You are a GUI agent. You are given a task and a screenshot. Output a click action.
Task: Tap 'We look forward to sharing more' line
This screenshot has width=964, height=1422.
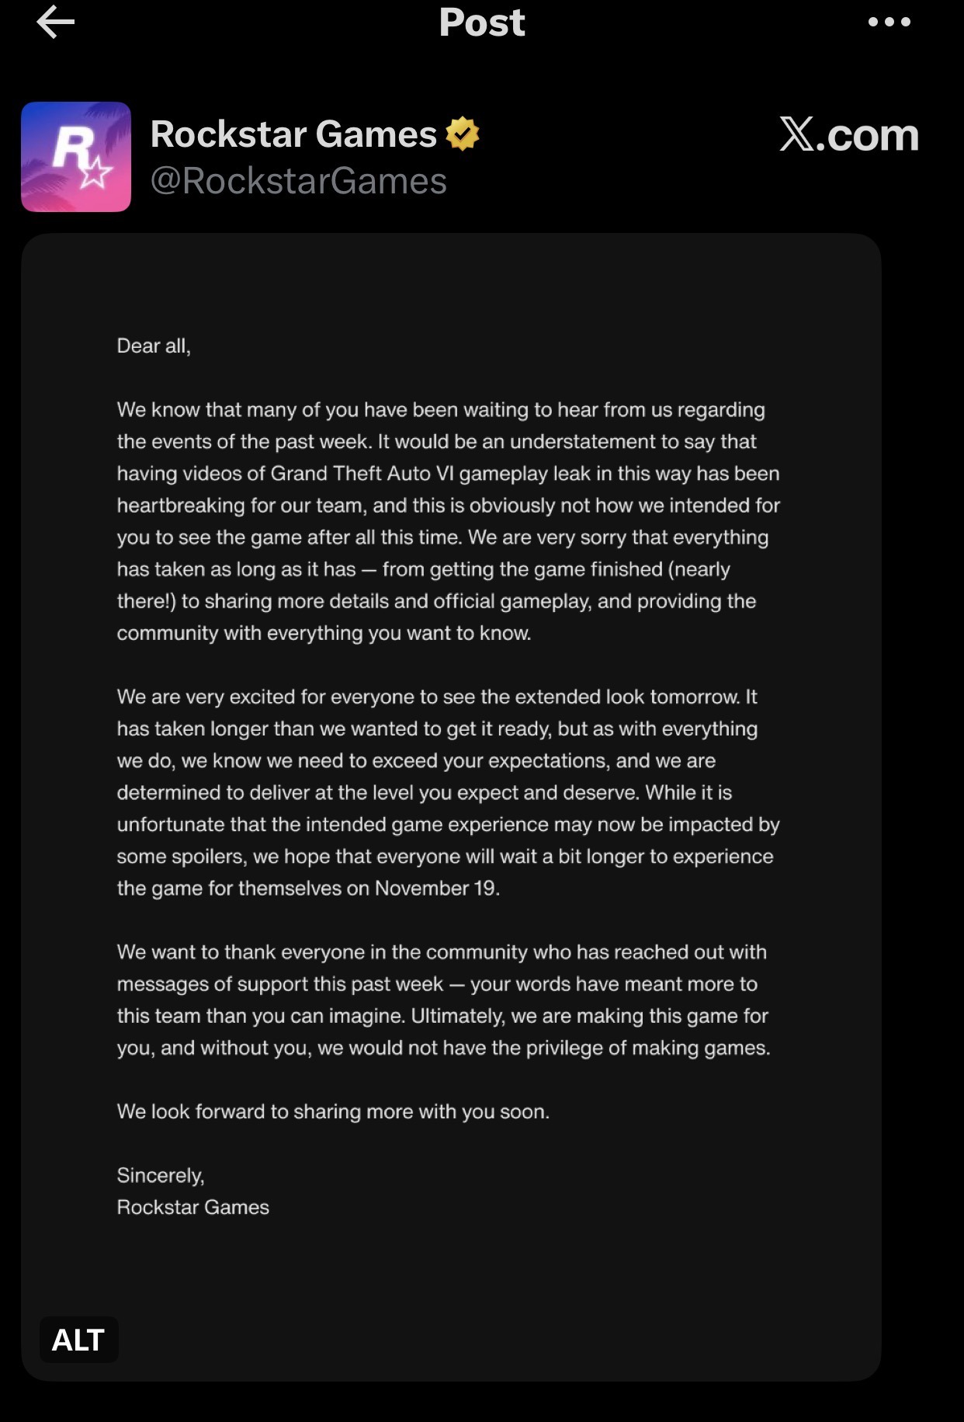click(x=333, y=1112)
